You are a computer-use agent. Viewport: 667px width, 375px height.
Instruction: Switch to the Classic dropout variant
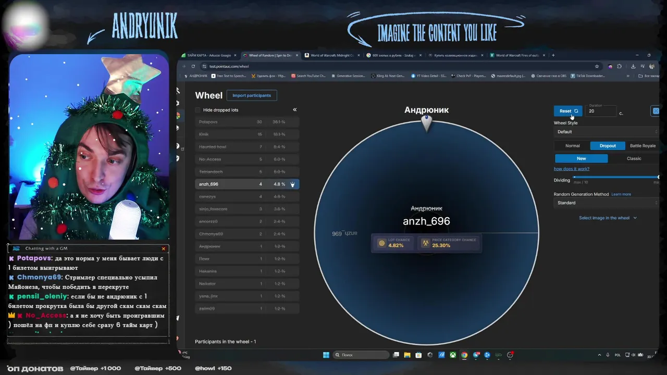point(634,158)
